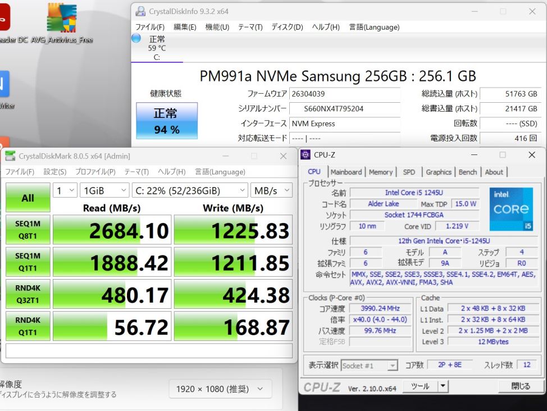Screen dimensions: 547x411
Task: Open the 1GiB test size dropdown
Action: click(x=104, y=191)
